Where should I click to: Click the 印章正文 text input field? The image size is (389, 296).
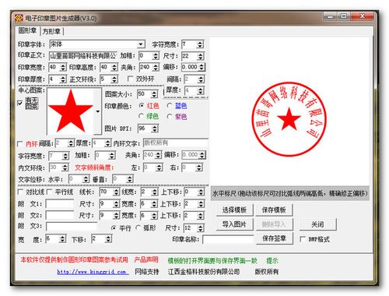pos(83,56)
